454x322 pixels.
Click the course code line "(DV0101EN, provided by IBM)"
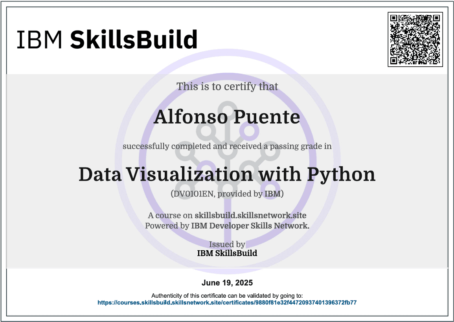(x=227, y=193)
